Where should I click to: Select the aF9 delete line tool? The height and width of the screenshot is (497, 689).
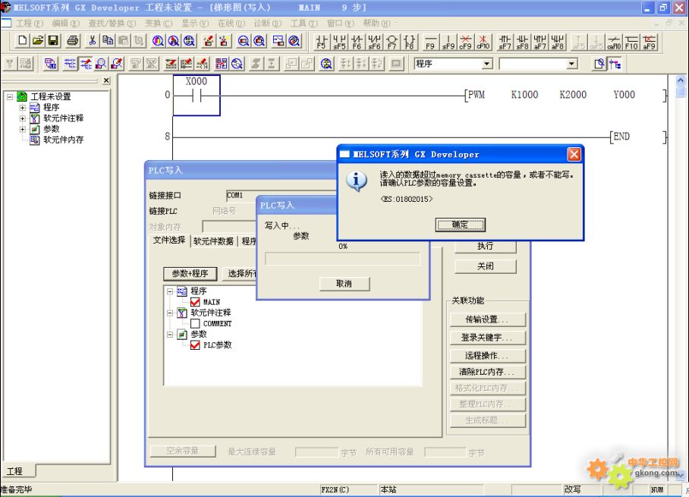(649, 42)
